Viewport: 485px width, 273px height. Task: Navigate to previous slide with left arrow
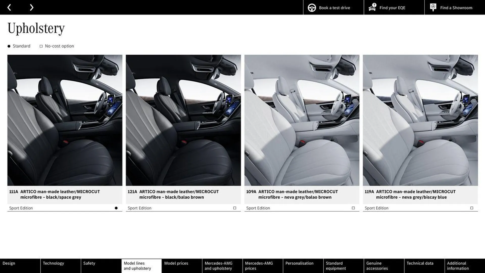(9, 7)
